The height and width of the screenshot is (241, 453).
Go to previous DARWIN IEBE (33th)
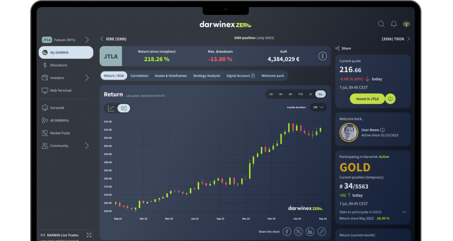click(113, 39)
